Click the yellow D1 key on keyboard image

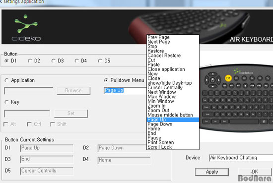click(228, 78)
